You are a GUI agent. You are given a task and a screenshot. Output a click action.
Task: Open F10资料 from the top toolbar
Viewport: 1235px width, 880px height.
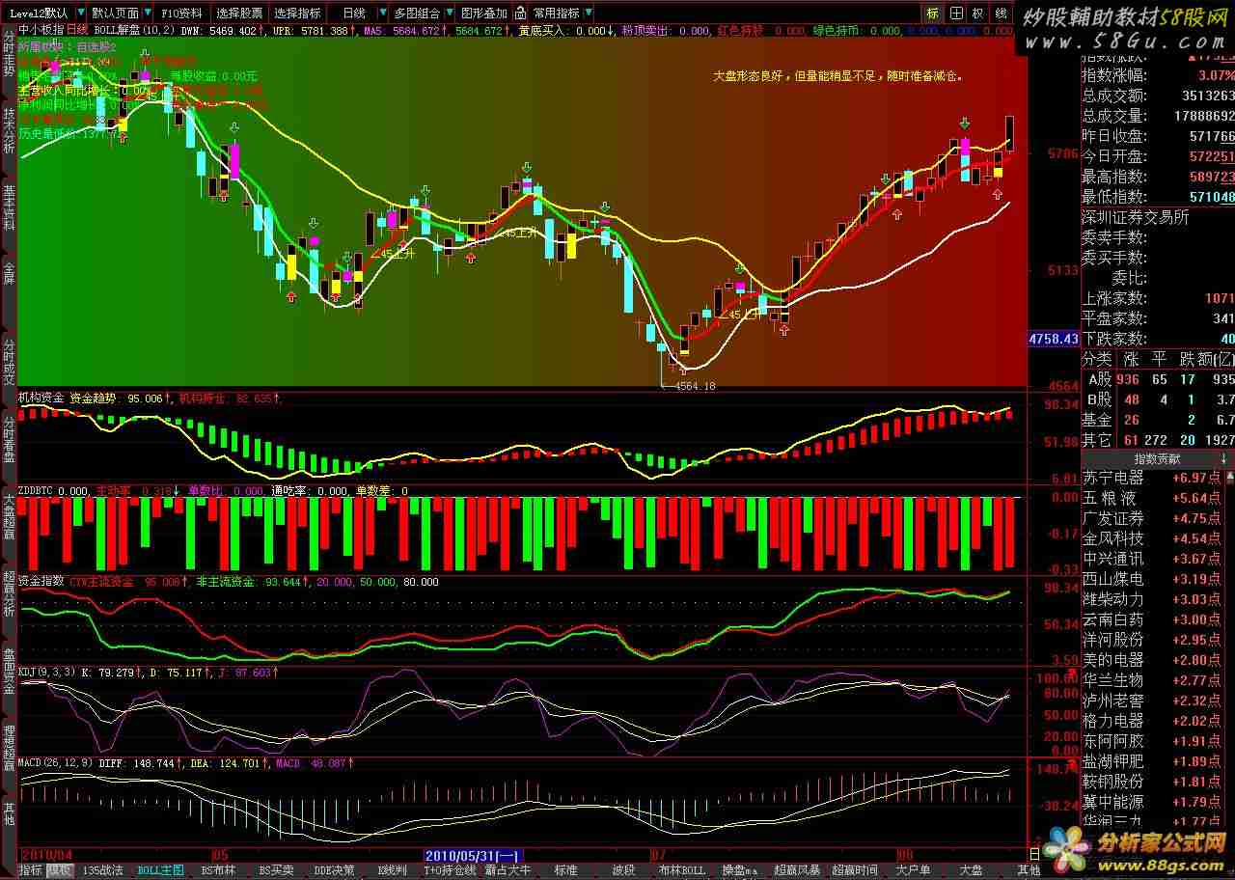click(182, 14)
